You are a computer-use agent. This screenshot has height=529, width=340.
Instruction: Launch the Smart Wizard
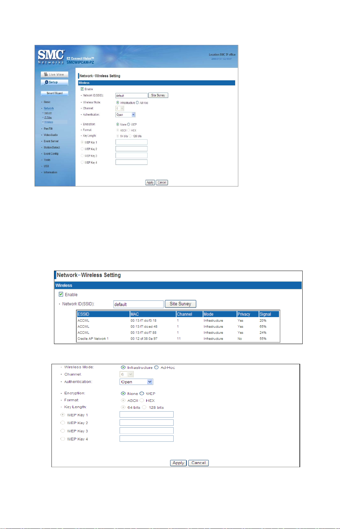click(x=55, y=93)
